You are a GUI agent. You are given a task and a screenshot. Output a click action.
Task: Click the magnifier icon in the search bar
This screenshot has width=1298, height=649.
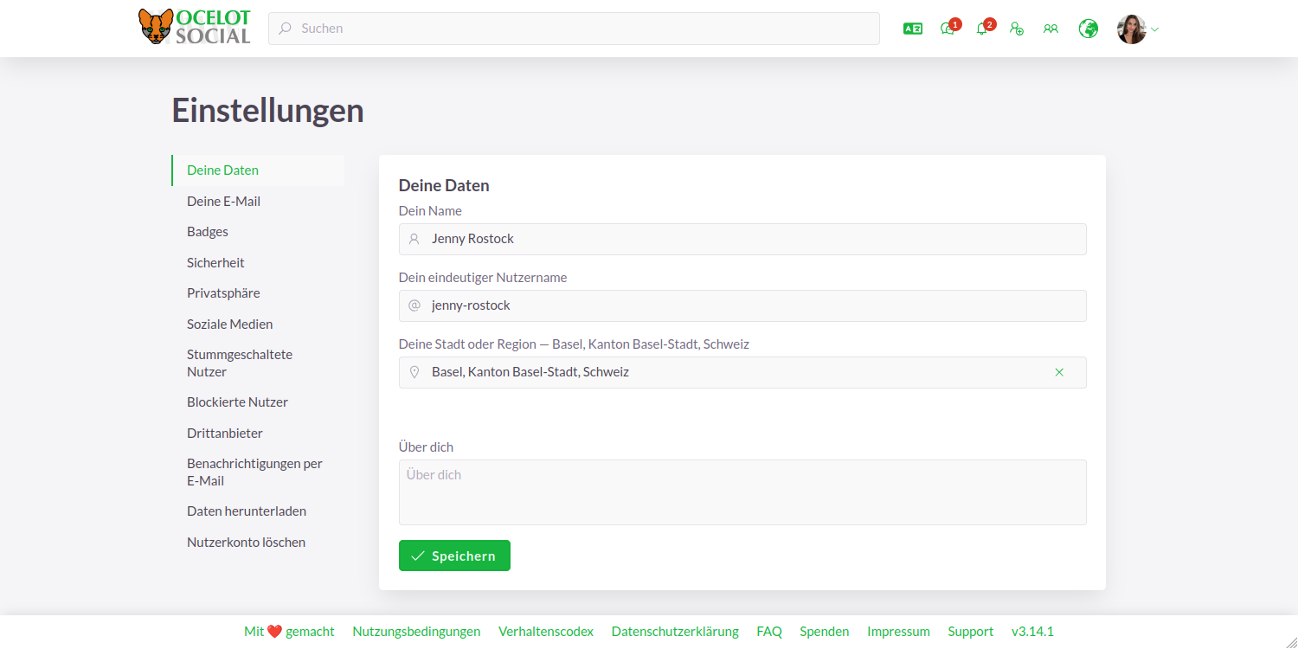[284, 29]
